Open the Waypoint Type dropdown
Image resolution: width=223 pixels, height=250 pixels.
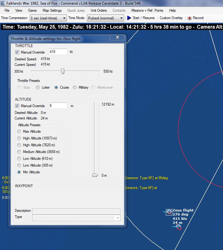(76, 218)
